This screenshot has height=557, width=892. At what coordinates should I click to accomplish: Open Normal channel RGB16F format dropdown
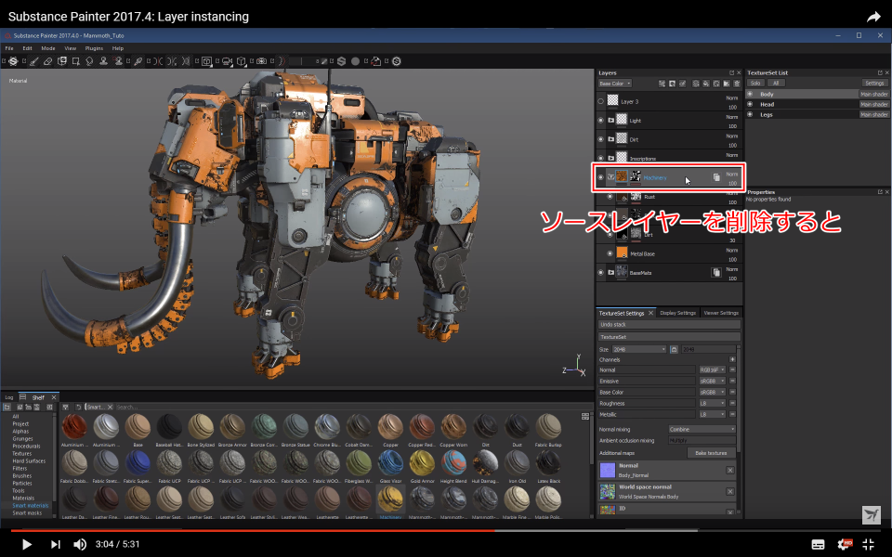(x=713, y=370)
